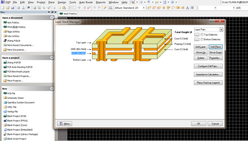Open Top Dielectric properties ellipsis button
Viewport: 248px width, 141px height.
point(196,35)
